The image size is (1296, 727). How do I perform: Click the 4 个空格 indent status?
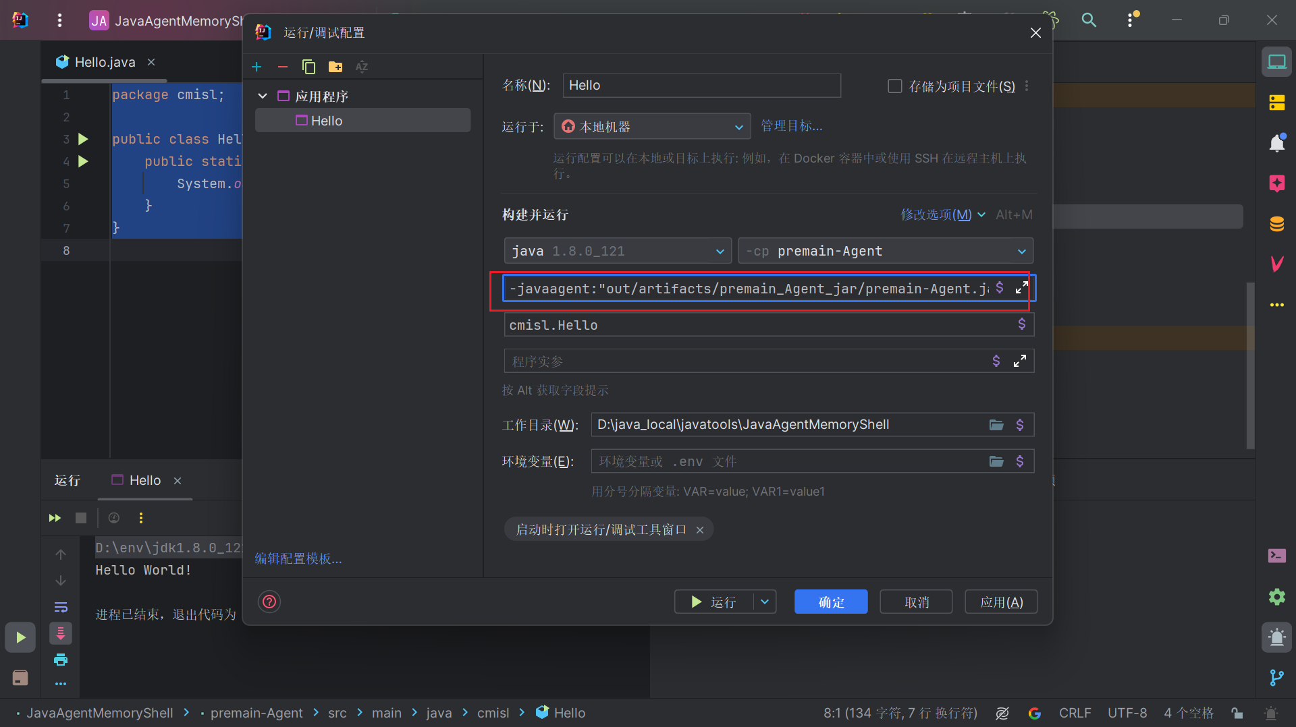pos(1189,713)
